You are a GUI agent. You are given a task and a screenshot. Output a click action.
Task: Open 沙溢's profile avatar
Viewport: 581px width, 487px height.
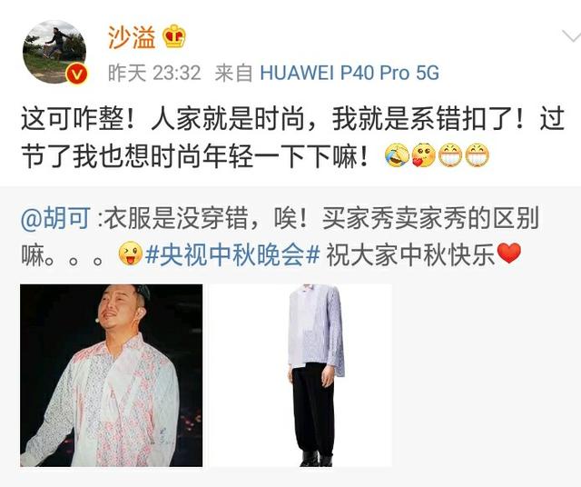coord(54,52)
